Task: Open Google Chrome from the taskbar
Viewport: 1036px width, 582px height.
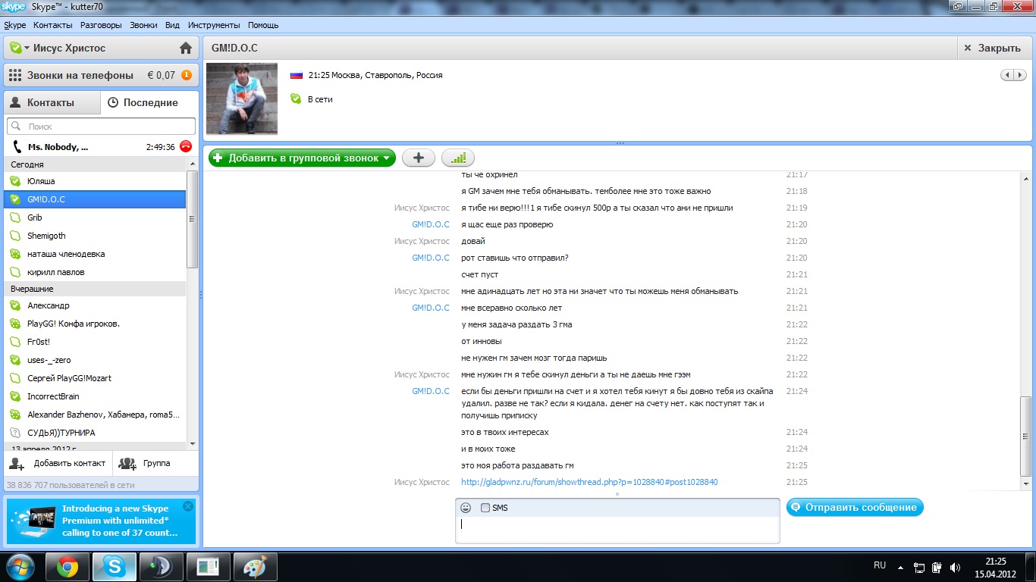Action: (67, 567)
